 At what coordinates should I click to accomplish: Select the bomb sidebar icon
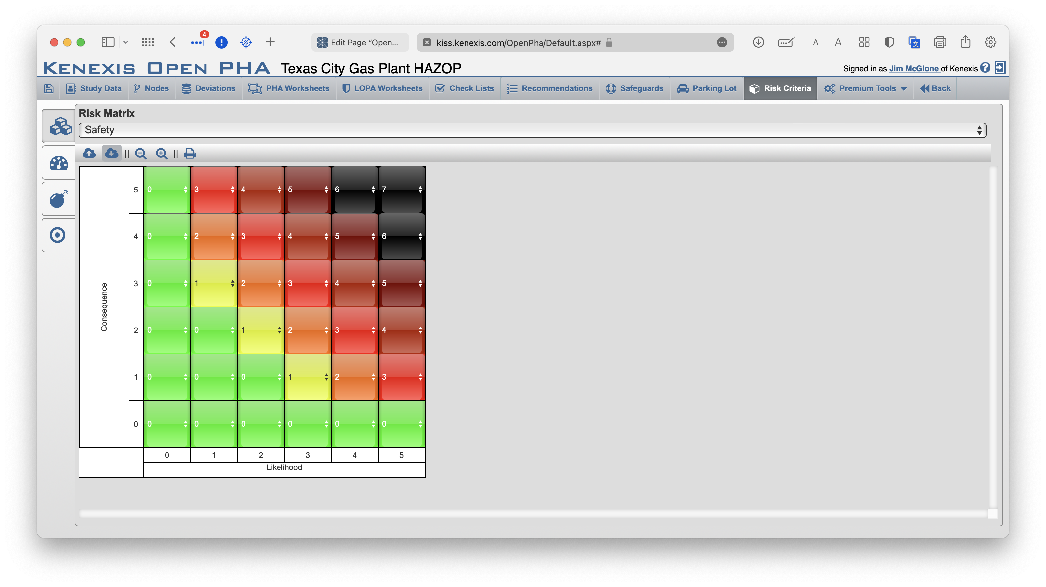[59, 199]
